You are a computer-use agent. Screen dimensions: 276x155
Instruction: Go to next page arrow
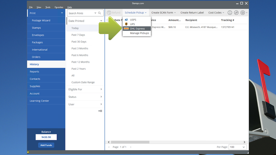(131, 147)
